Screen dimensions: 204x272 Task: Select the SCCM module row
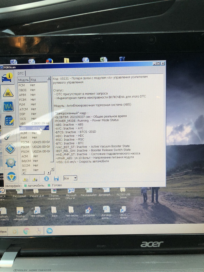(x=36, y=166)
